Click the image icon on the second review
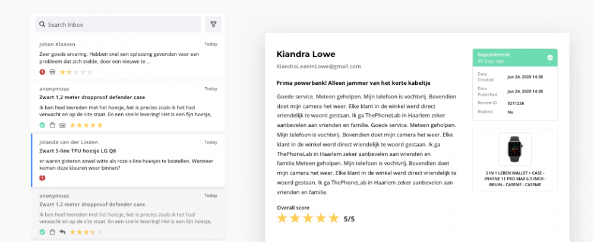The width and height of the screenshot is (594, 242). tap(62, 125)
